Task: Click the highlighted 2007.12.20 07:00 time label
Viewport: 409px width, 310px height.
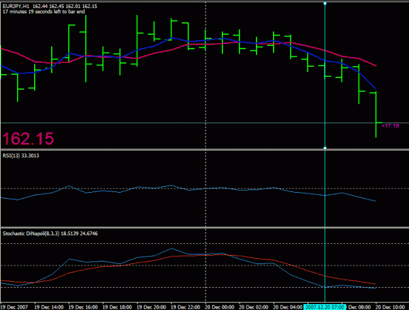Action: coord(325,307)
